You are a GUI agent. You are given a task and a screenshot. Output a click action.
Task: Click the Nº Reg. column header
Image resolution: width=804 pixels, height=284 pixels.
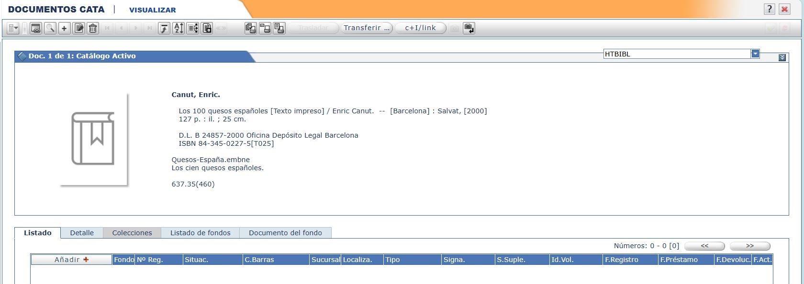159,260
